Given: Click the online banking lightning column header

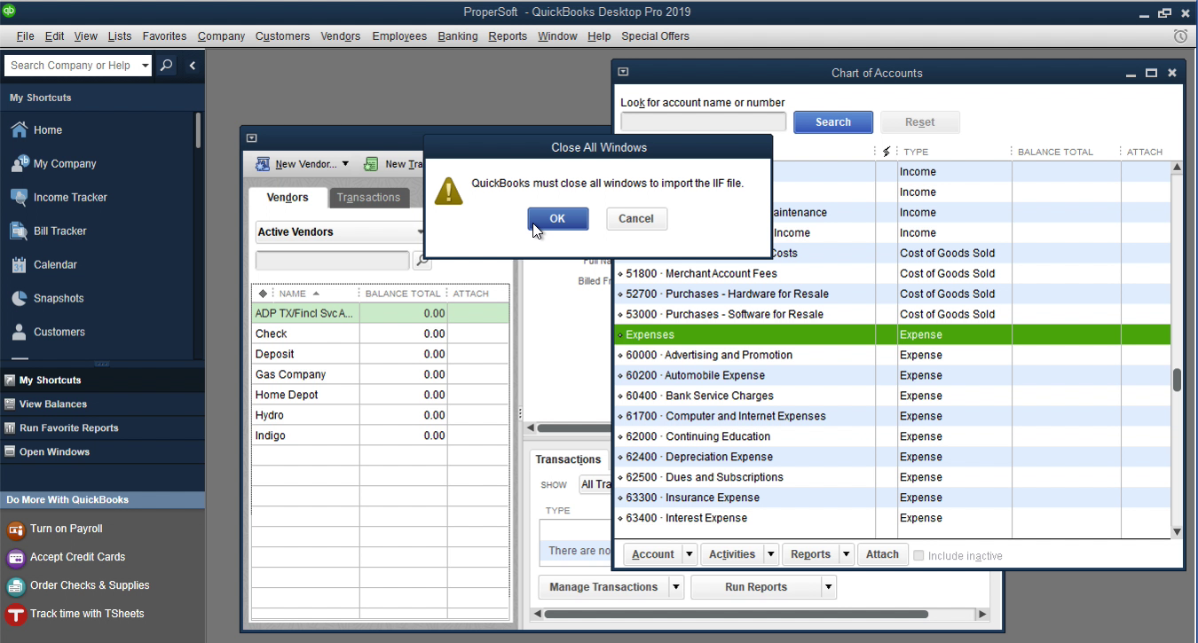Looking at the screenshot, I should [887, 152].
